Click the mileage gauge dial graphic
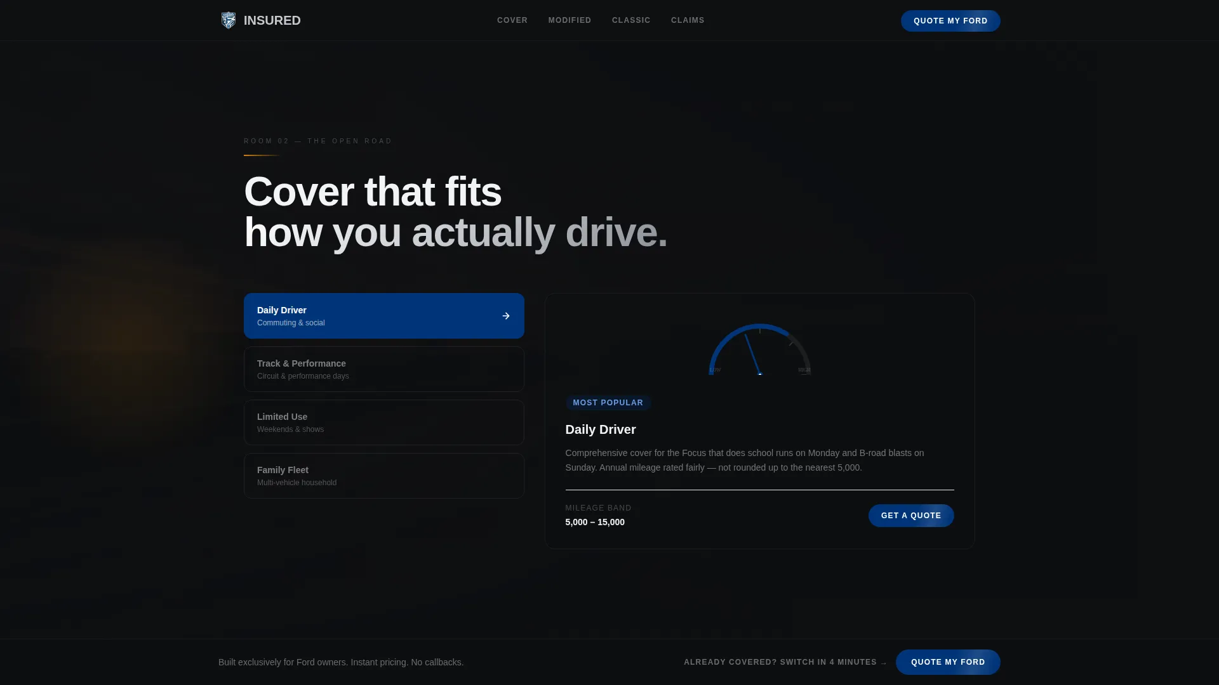The width and height of the screenshot is (1219, 685). (x=760, y=349)
